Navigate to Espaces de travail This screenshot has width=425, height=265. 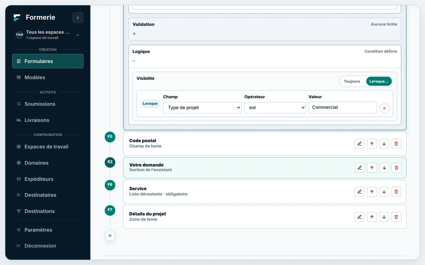(x=48, y=147)
